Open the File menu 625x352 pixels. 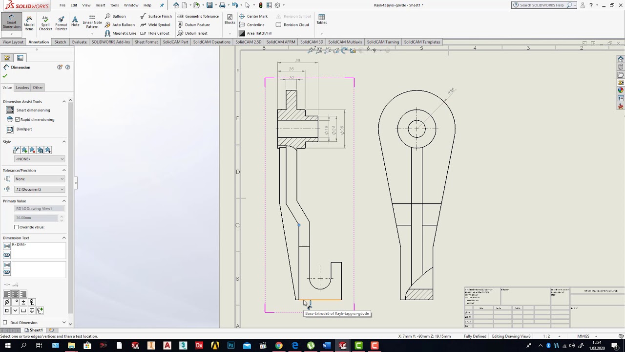click(62, 5)
